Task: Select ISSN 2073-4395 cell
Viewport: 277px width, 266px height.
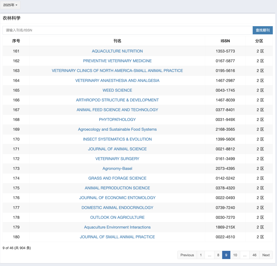Action: (225, 169)
